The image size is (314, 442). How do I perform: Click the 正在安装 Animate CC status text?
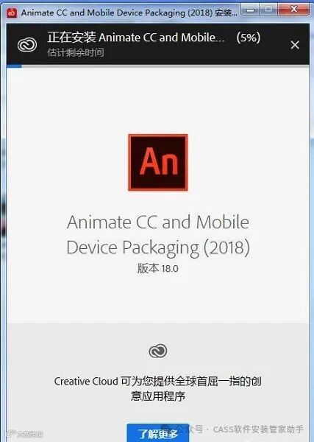pyautogui.click(x=136, y=38)
